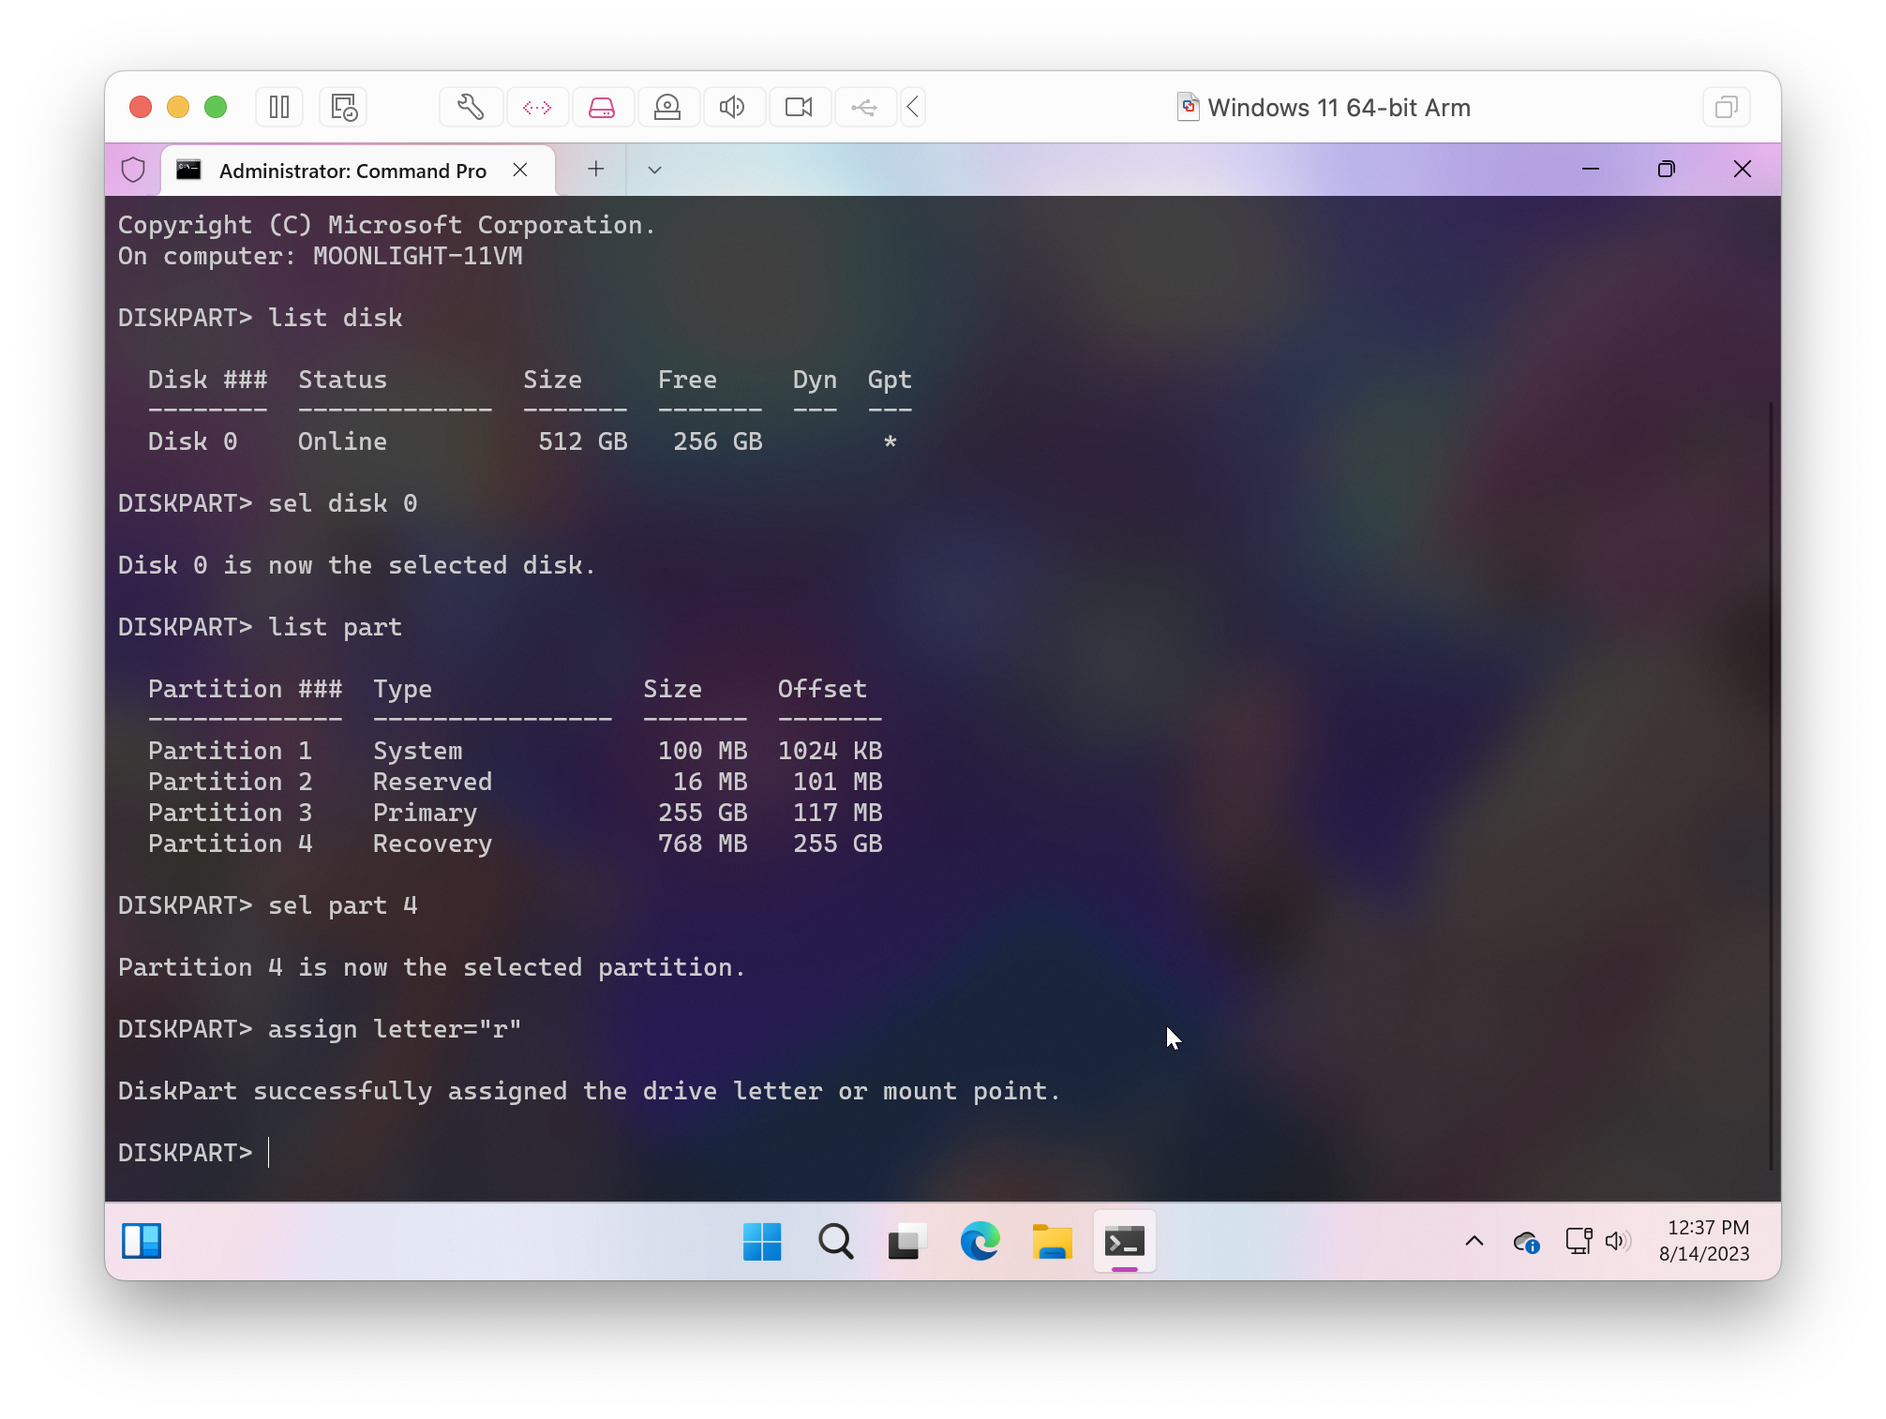Screen dimensions: 1886x1419
Task: Click the volume speaker tray icon
Action: click(x=1617, y=1242)
